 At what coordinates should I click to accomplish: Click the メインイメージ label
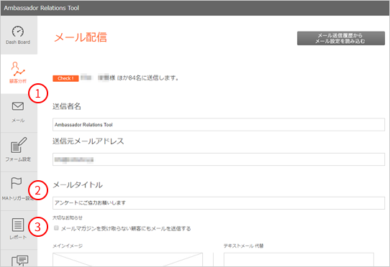68,245
